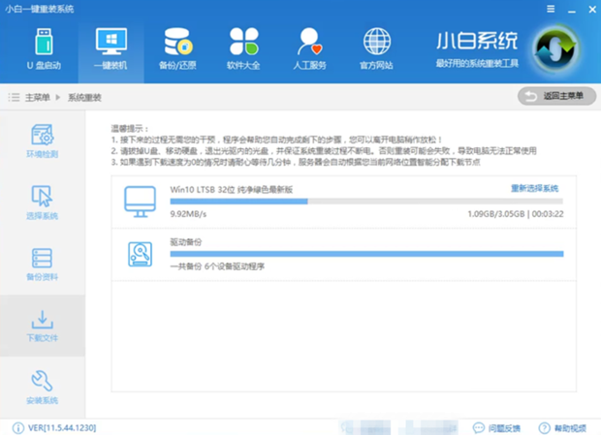
Task: Click the 驱动备份 driver backup progress bar
Action: point(366,254)
